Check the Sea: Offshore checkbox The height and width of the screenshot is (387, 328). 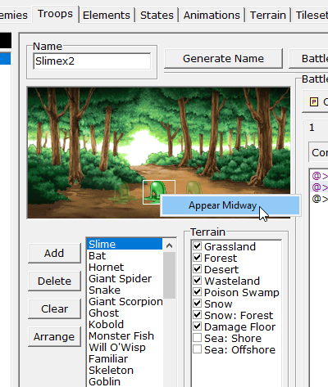[197, 349]
